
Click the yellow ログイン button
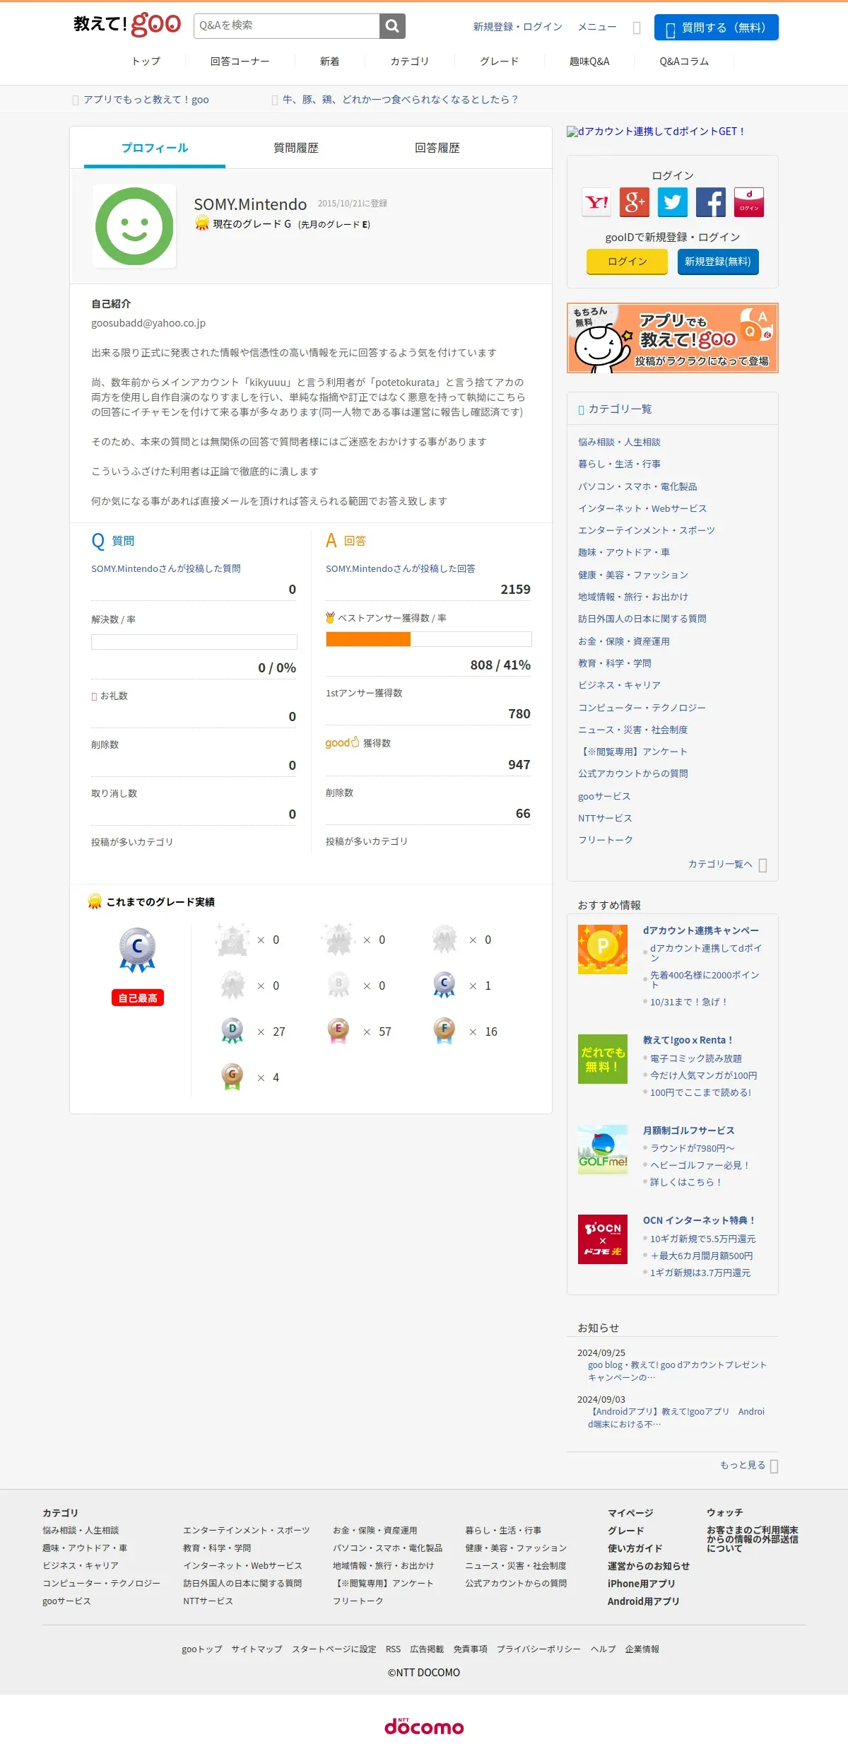627,262
